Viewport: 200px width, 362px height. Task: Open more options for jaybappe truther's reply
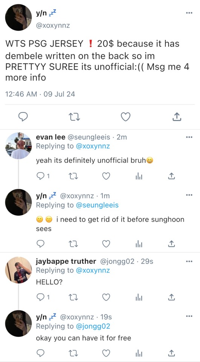pos(189,262)
